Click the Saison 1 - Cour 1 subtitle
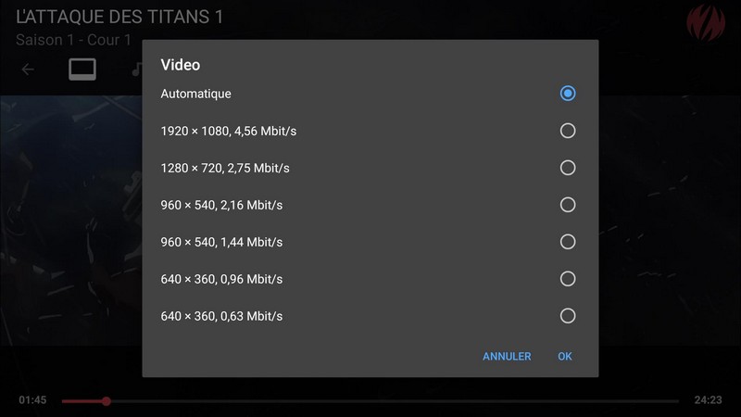Screen dimensions: 741x417 coord(73,41)
